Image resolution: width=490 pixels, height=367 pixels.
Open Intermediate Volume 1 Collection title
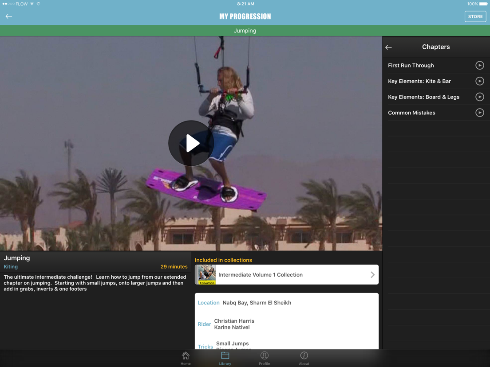coord(260,275)
